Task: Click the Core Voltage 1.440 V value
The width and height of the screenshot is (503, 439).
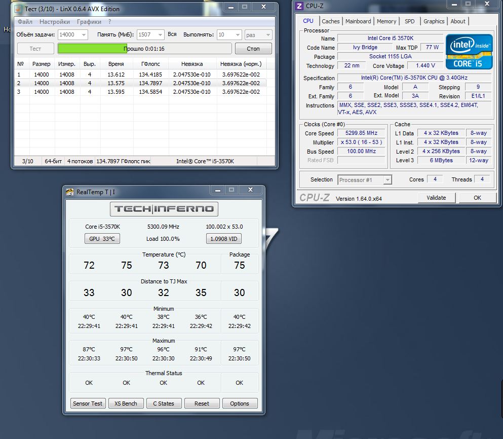Action: click(x=425, y=65)
